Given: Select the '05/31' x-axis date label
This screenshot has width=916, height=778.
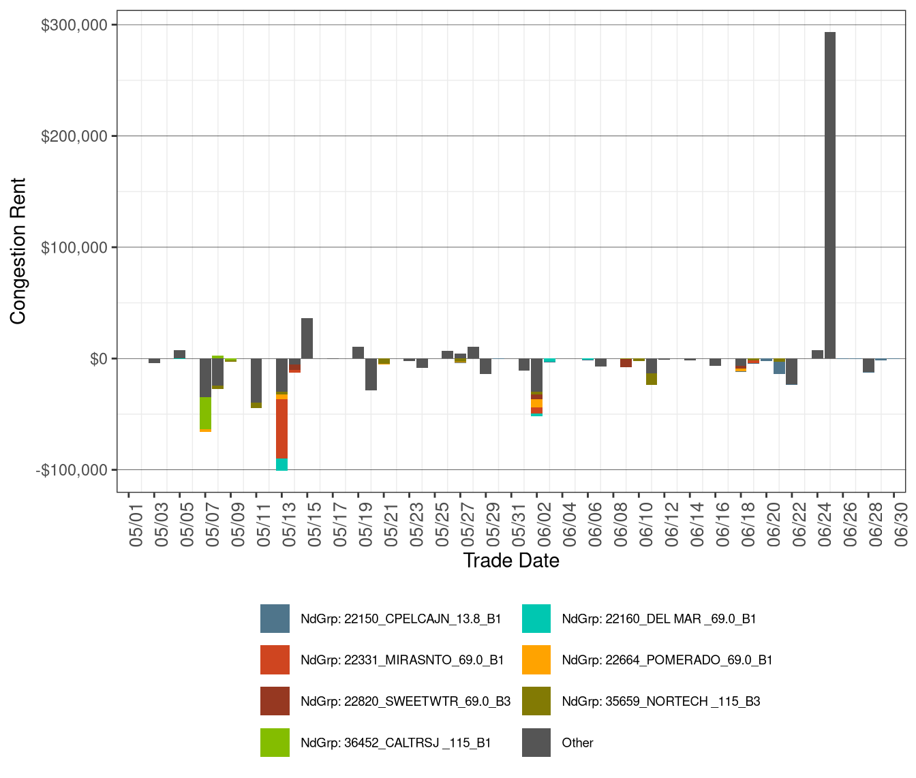Looking at the screenshot, I should pyautogui.click(x=518, y=525).
